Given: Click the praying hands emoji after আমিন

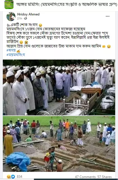Looking at the screenshot, I should pos(104,46).
